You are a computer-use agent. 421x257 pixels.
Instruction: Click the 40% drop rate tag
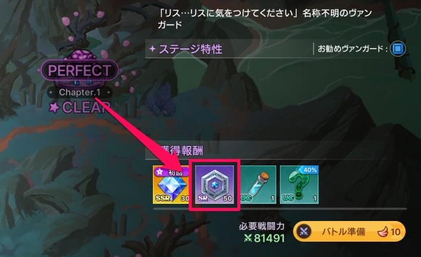coord(310,170)
